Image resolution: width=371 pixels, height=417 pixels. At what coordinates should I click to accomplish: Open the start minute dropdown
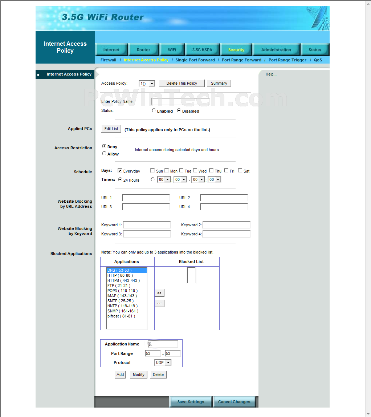(x=180, y=179)
